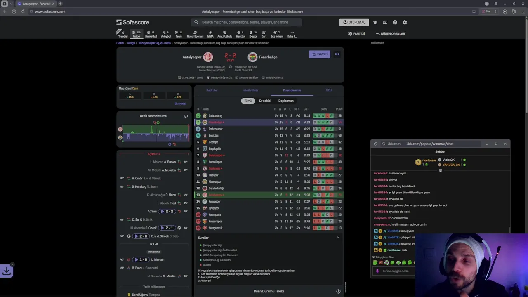Select the Dart sport icon

(x=264, y=34)
